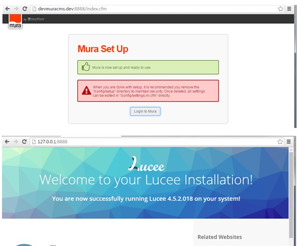Click Forward arrow in devmuracms.dev browser window
Image resolution: width=297 pixels, height=246 pixels.
point(16,9)
